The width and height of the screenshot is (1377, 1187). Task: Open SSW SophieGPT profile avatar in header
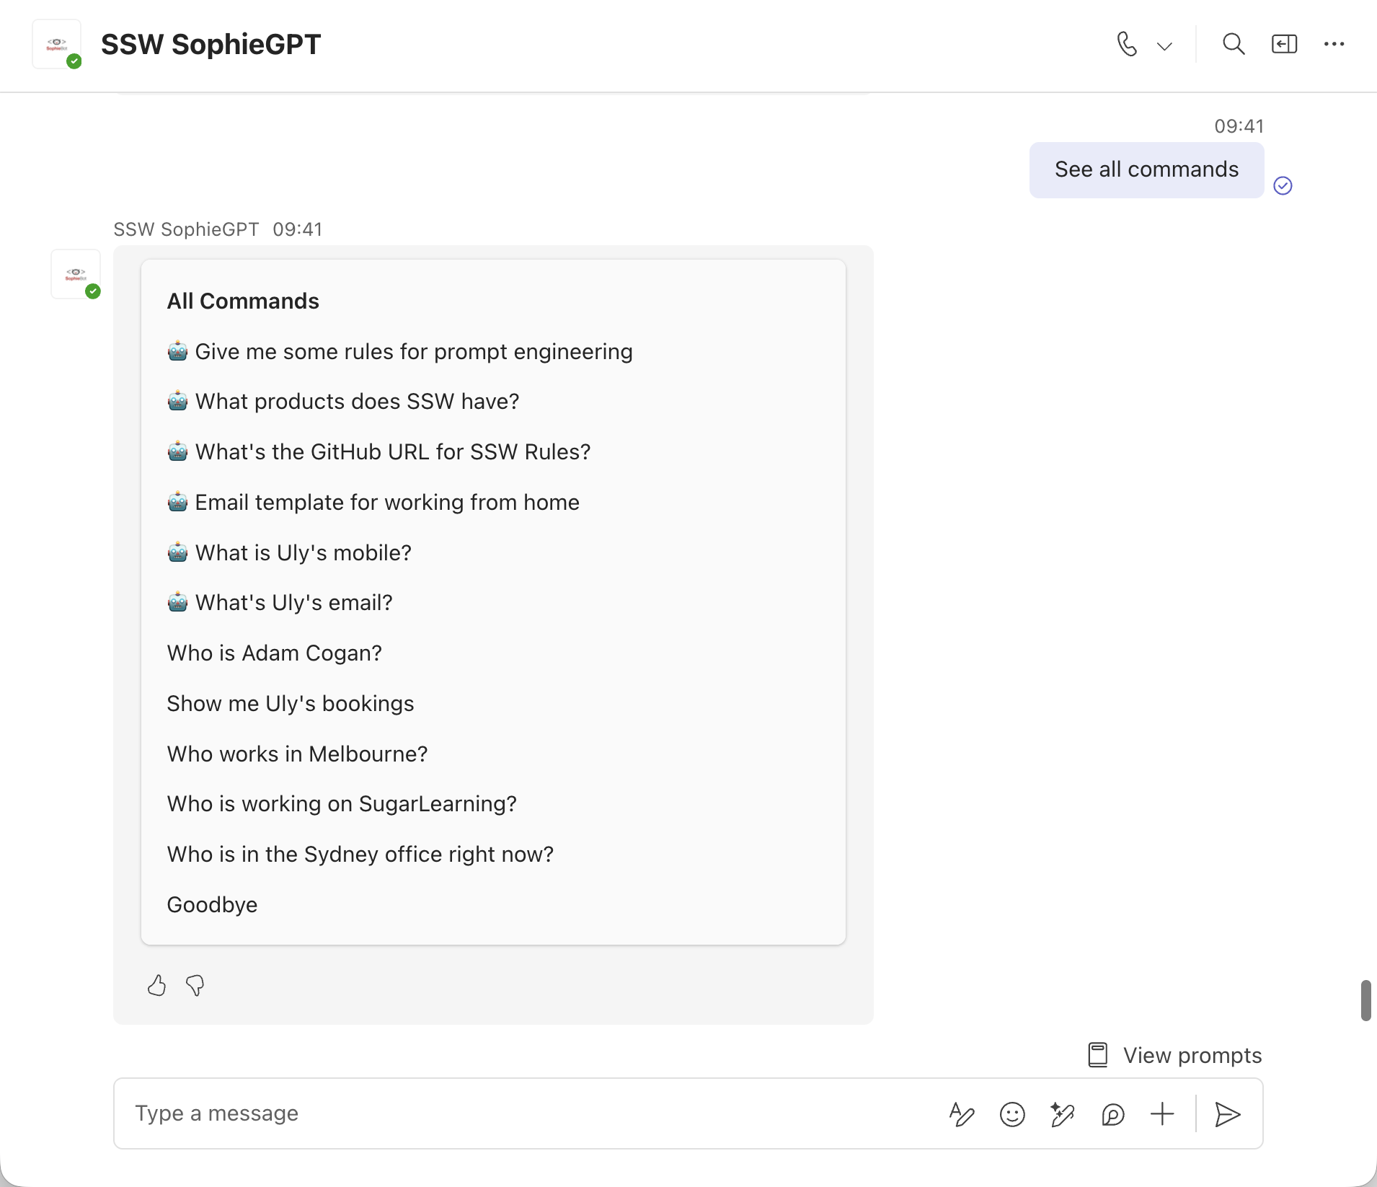(x=57, y=45)
